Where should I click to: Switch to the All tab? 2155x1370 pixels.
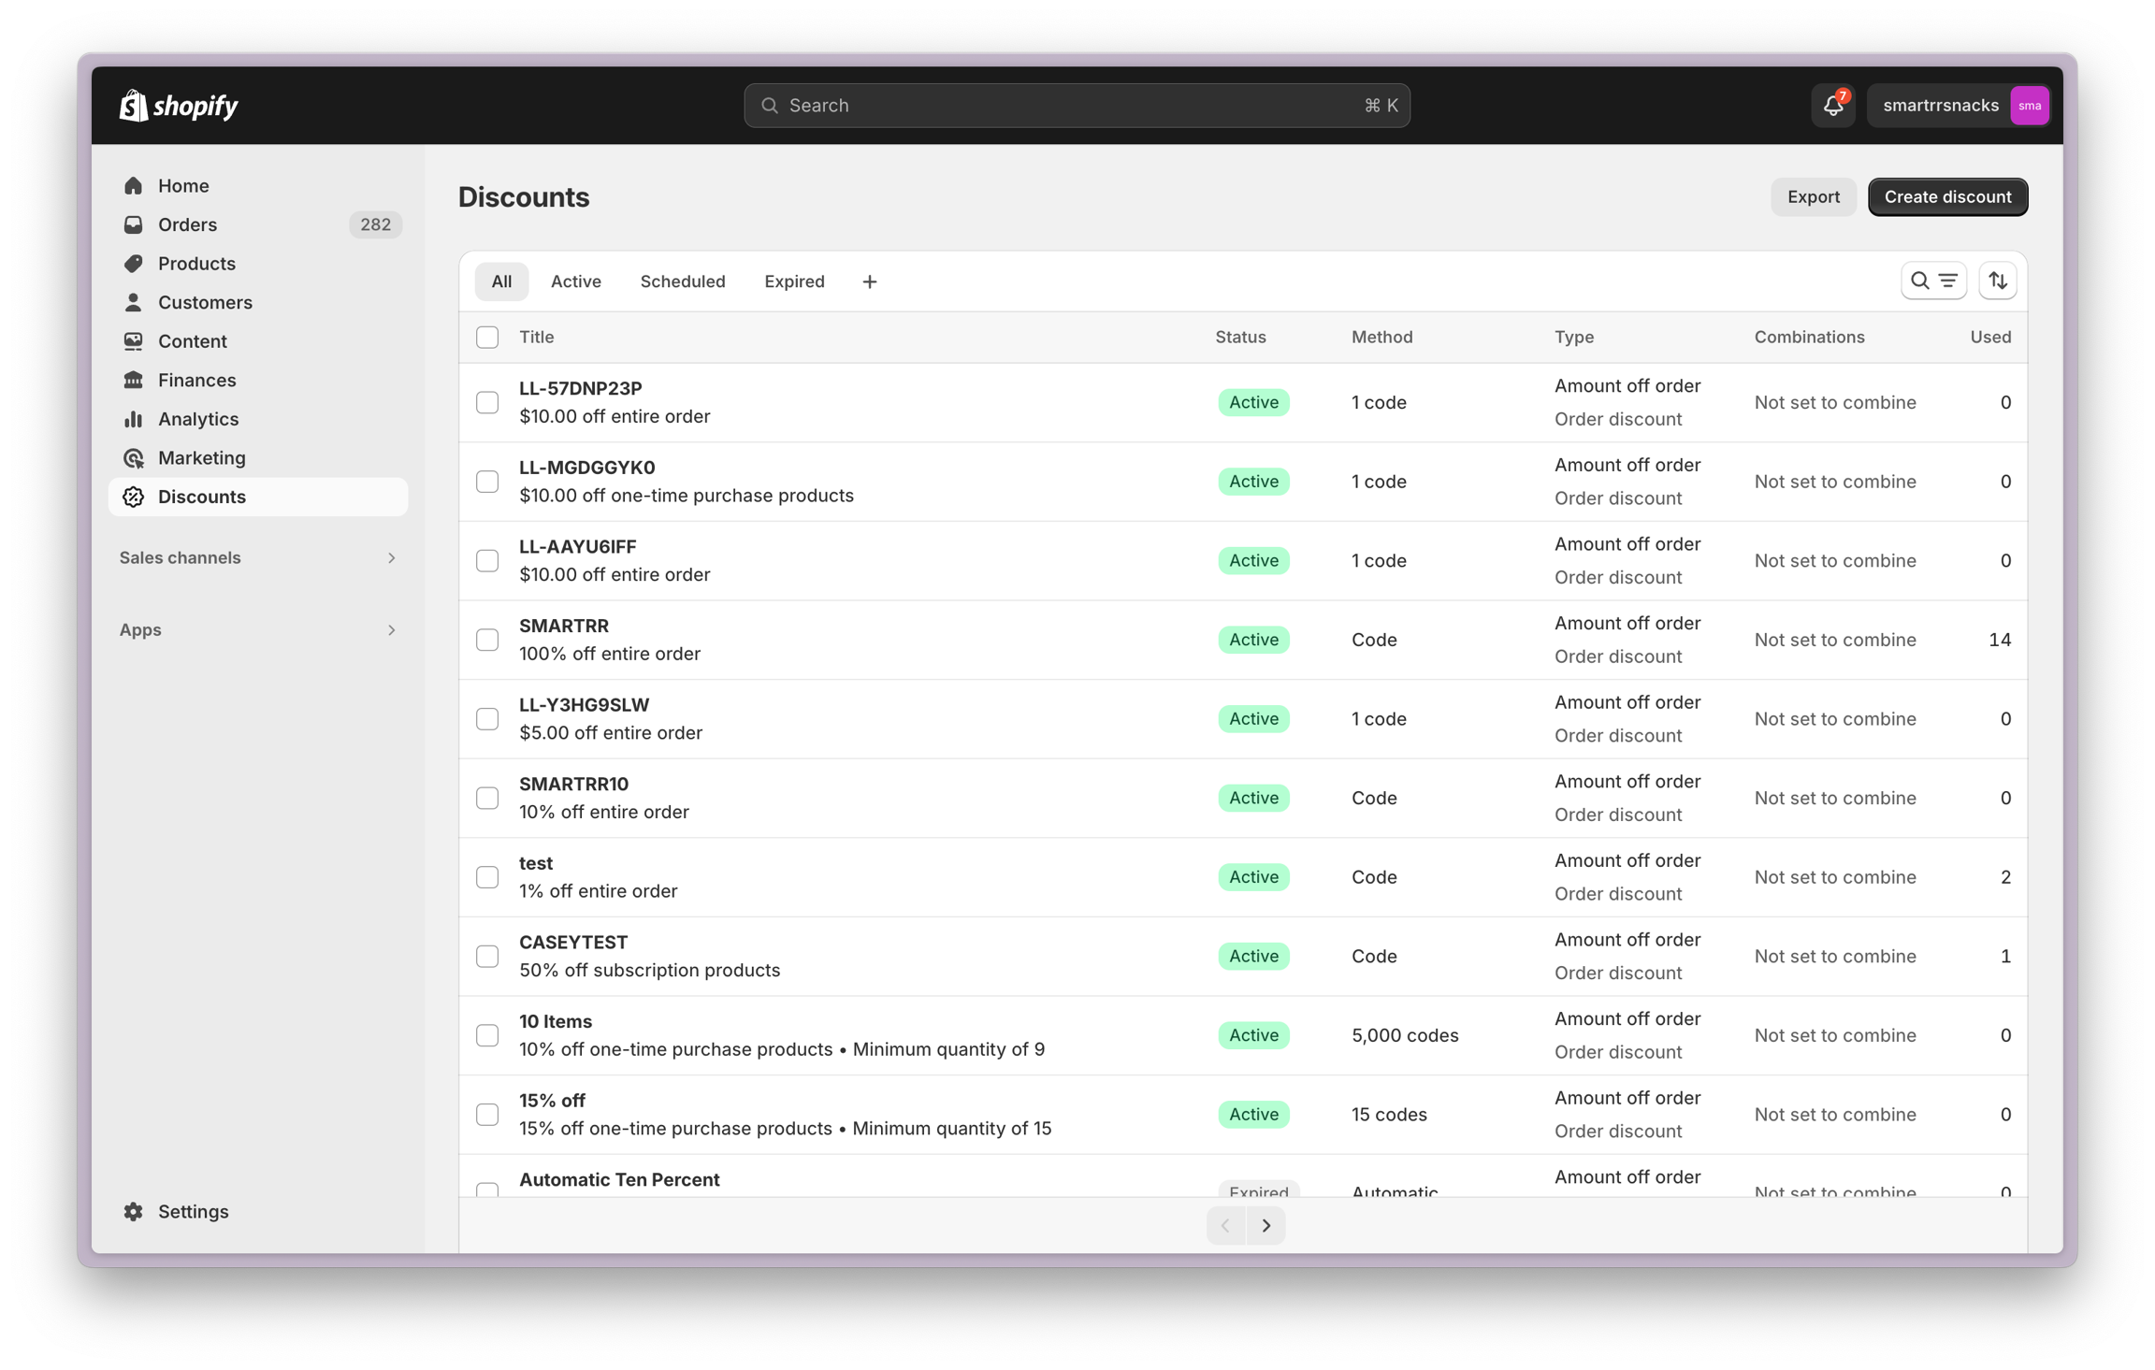pyautogui.click(x=501, y=281)
